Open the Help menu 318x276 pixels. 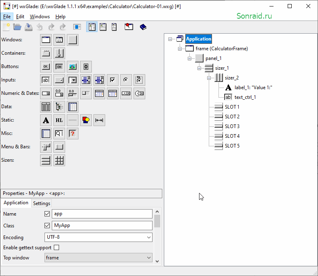[60, 17]
